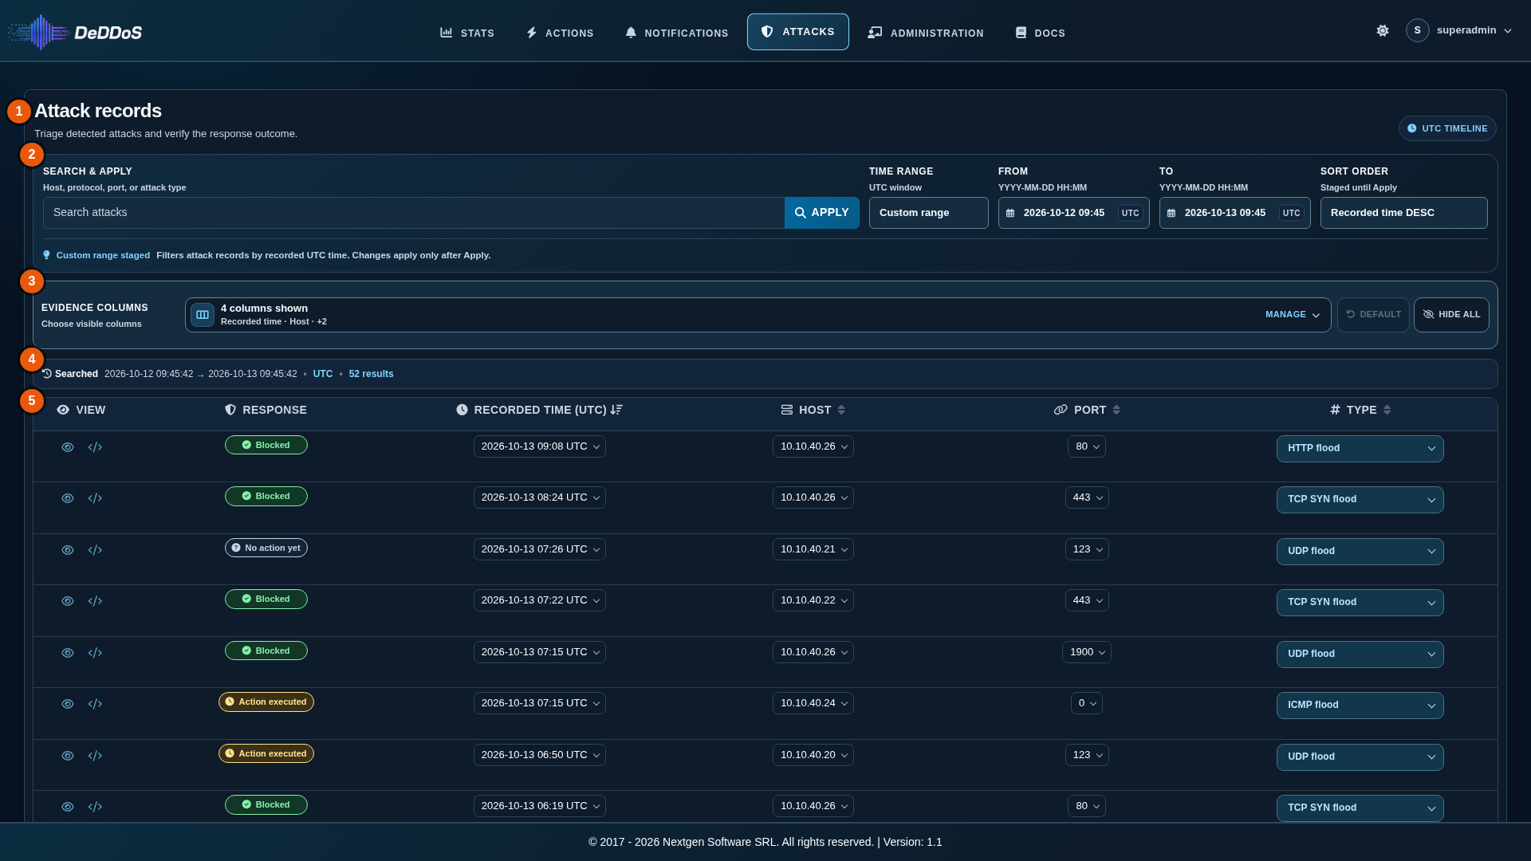
Task: View details of 07:22 TCP SYN flood
Action: 68,601
